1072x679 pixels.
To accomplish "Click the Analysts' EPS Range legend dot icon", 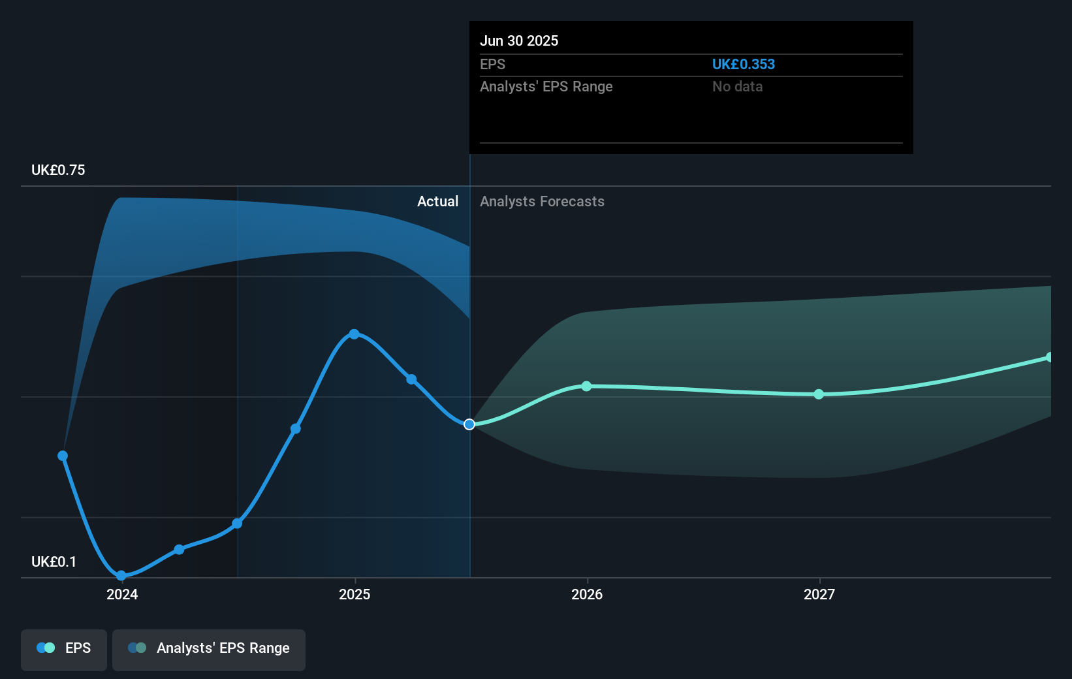I will pyautogui.click(x=136, y=648).
